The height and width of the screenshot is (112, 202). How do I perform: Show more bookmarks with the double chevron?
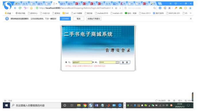(x=191, y=13)
